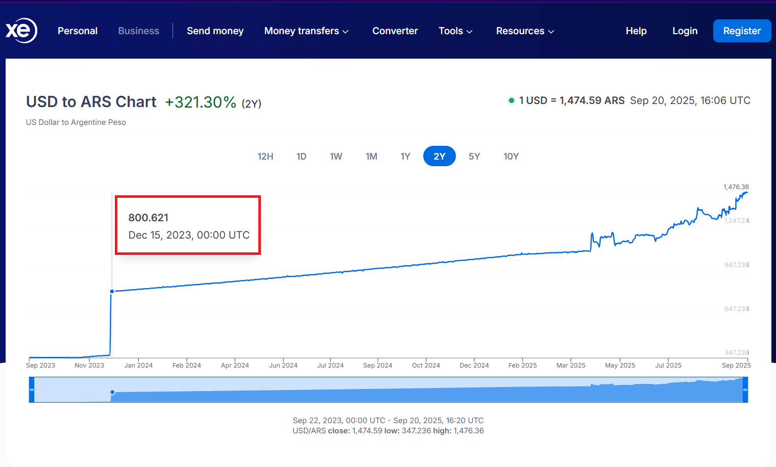Choose the 1M time range
Viewport: 776px width, 467px height.
(x=371, y=157)
